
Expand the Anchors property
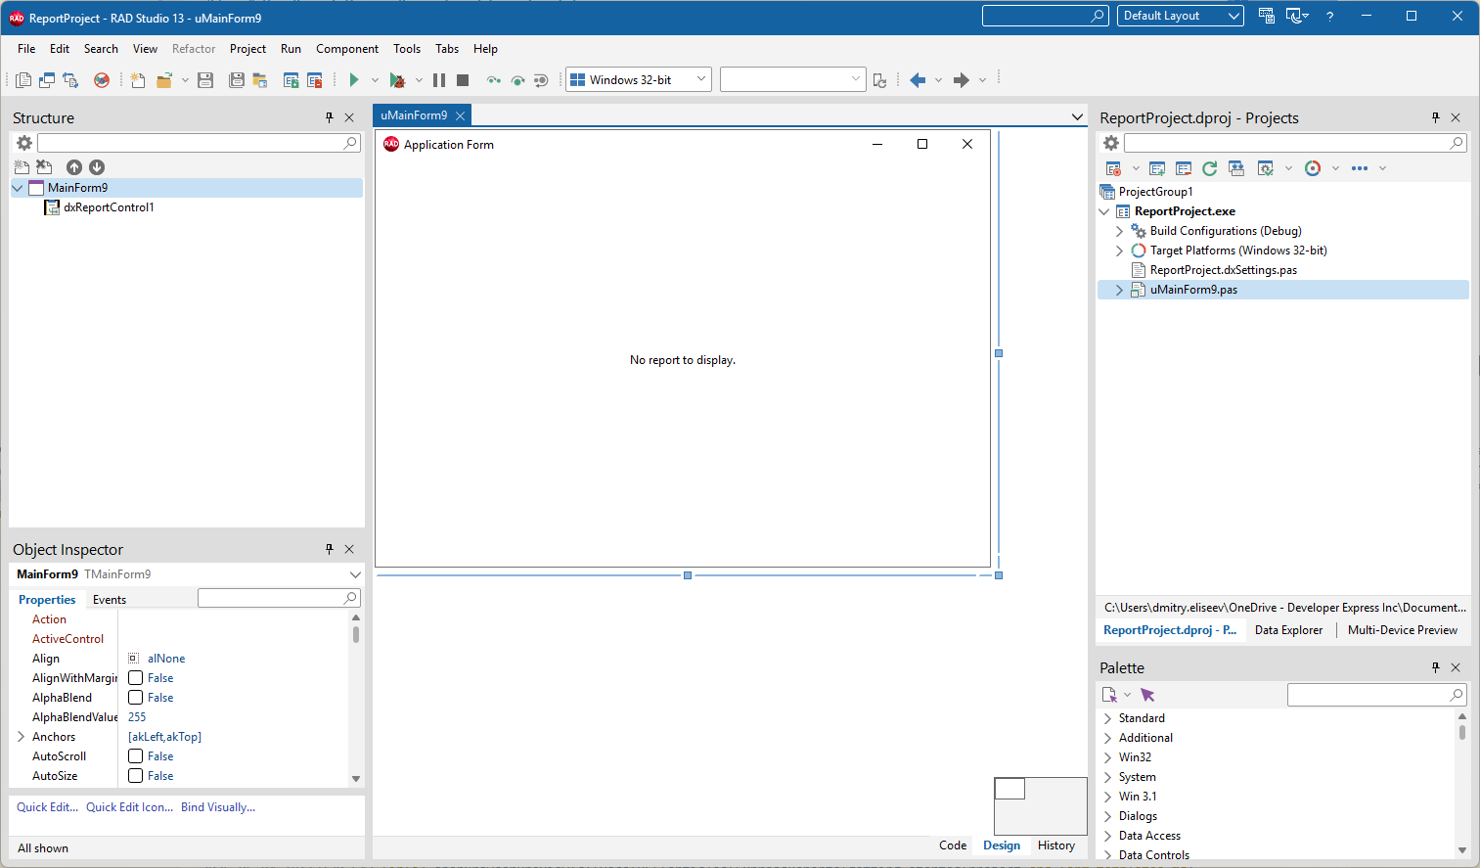click(x=22, y=737)
